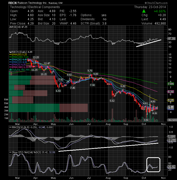Select the 11.19 price low label

[x=34, y=70]
